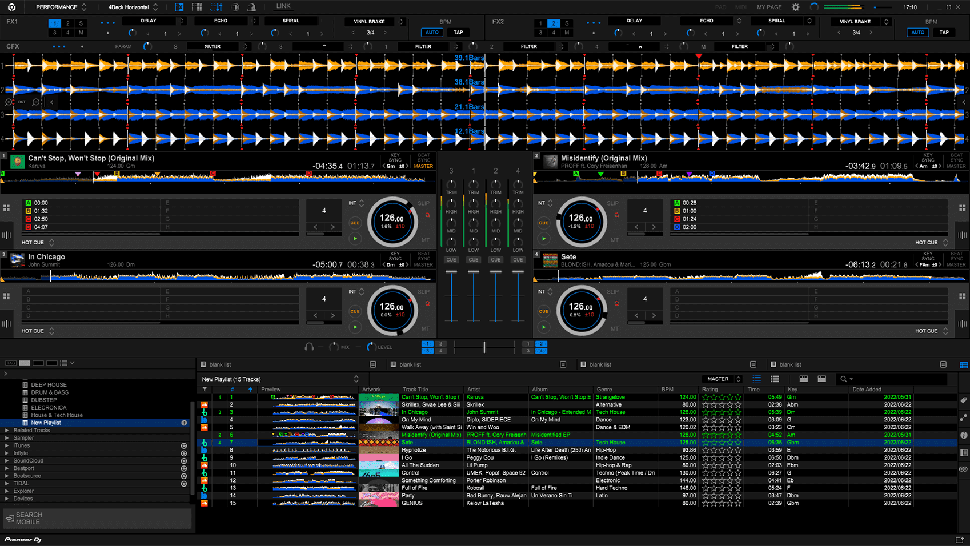This screenshot has height=546, width=970.
Task: Toggle crossfader assign deck 2 button
Action: [541, 344]
